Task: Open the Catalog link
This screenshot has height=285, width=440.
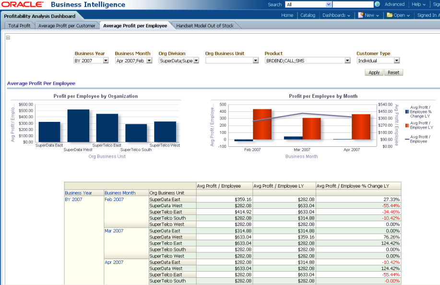Action: click(x=308, y=15)
